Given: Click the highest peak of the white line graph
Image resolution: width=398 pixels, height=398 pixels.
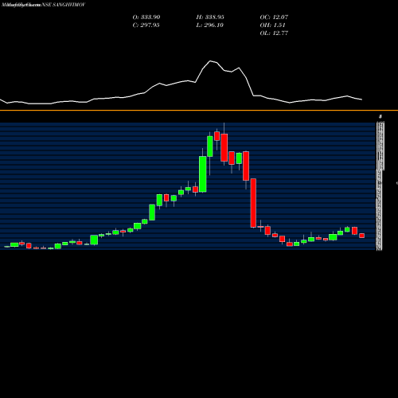Looking at the screenshot, I should pos(210,61).
